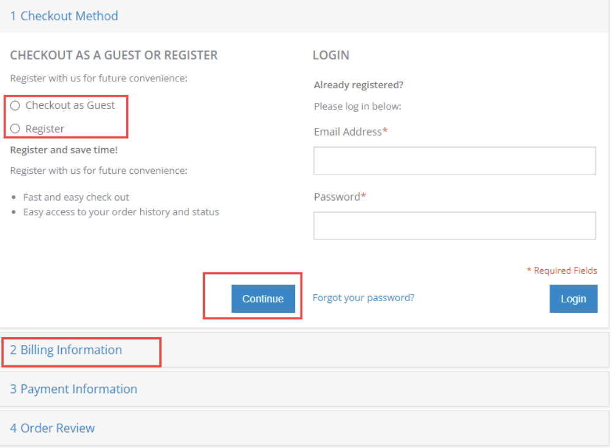Screen dimensions: 612x448
Task: Click the Fast and easy check out bullet
Action: click(x=76, y=197)
